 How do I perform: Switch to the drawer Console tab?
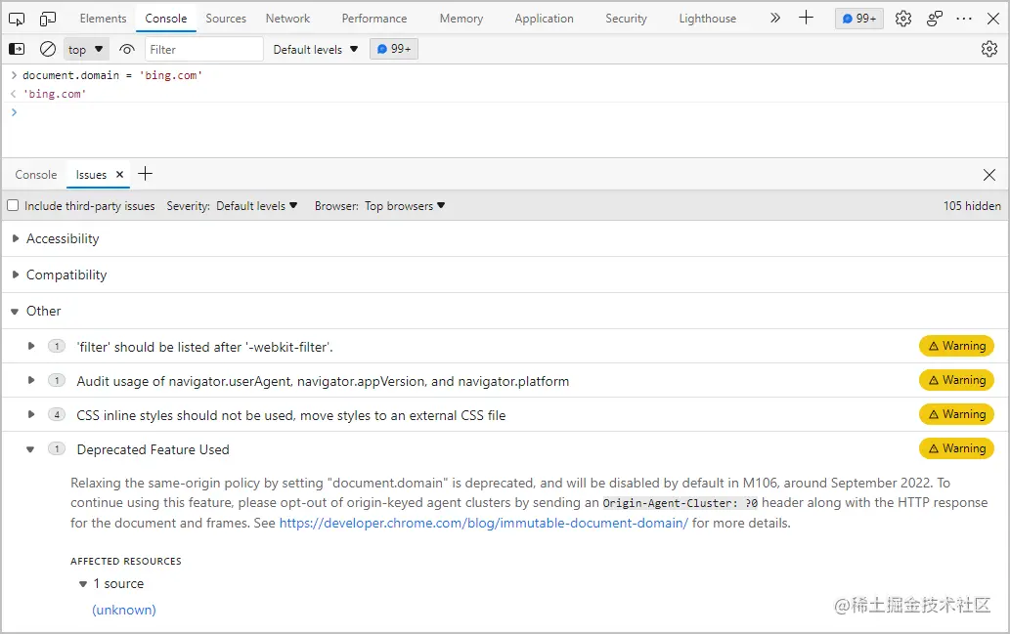click(36, 175)
